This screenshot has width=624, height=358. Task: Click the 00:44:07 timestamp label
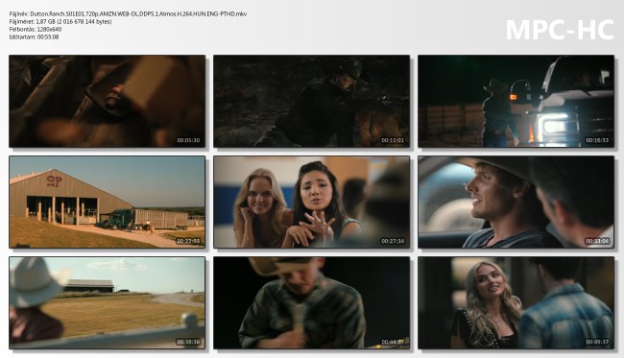(x=393, y=342)
